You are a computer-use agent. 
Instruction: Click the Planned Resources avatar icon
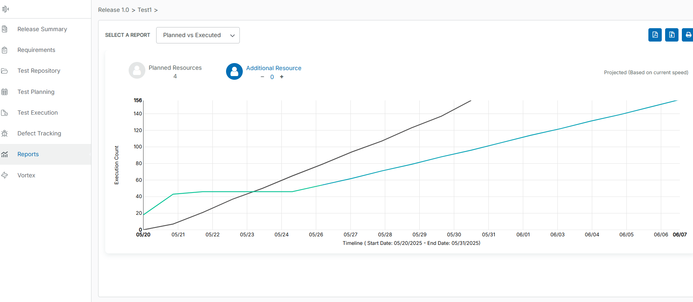(x=137, y=70)
